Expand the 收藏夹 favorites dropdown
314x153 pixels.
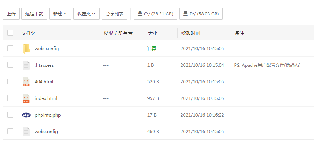pyautogui.click(x=86, y=14)
